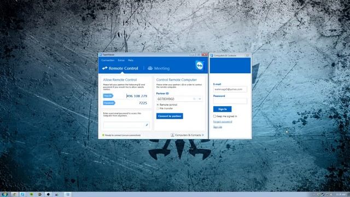This screenshot has width=350, height=197.
Task: Click the Sign In button
Action: 223,109
